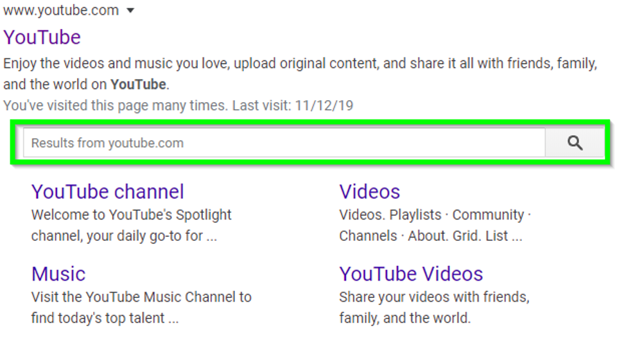
Task: Open the 'Music' sitelink
Action: (58, 274)
